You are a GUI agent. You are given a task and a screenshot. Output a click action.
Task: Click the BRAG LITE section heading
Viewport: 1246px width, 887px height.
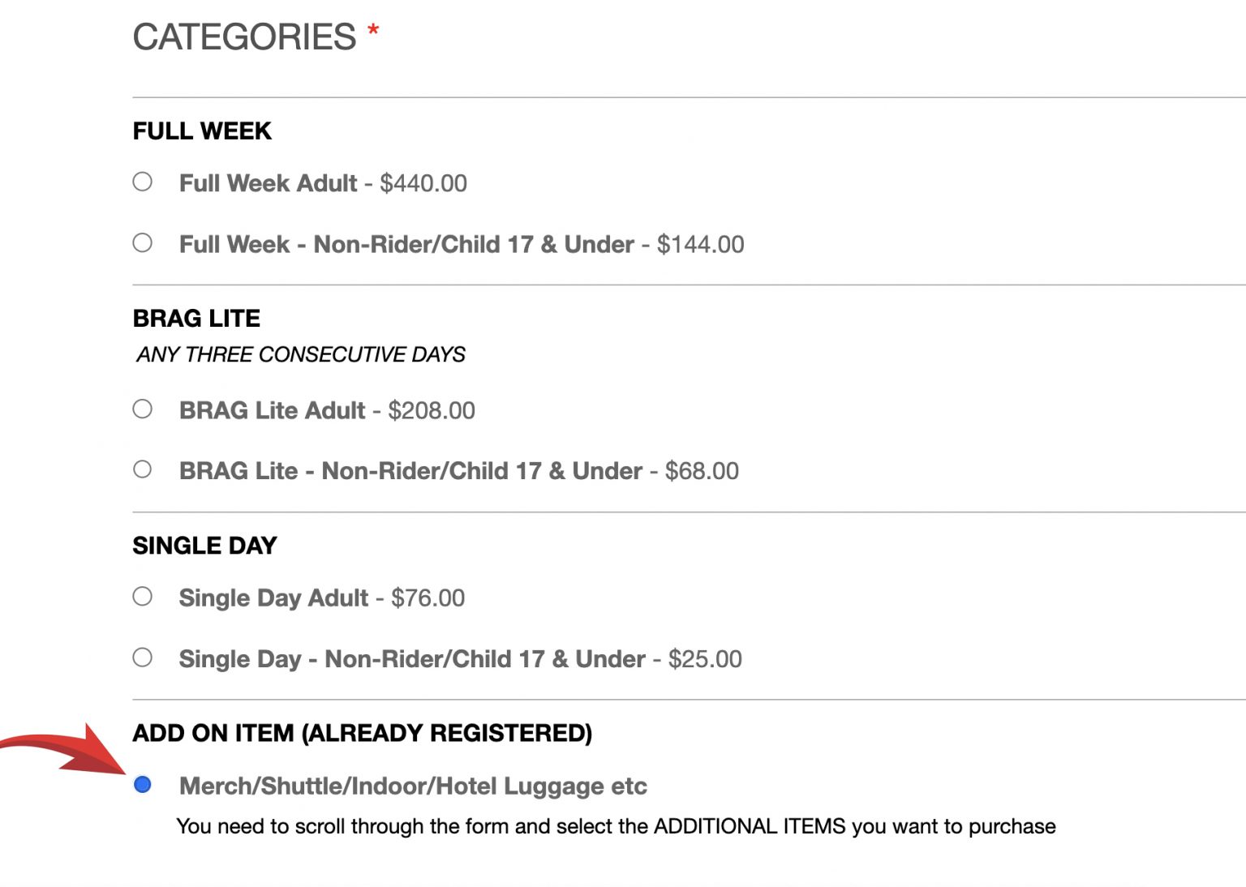tap(196, 319)
